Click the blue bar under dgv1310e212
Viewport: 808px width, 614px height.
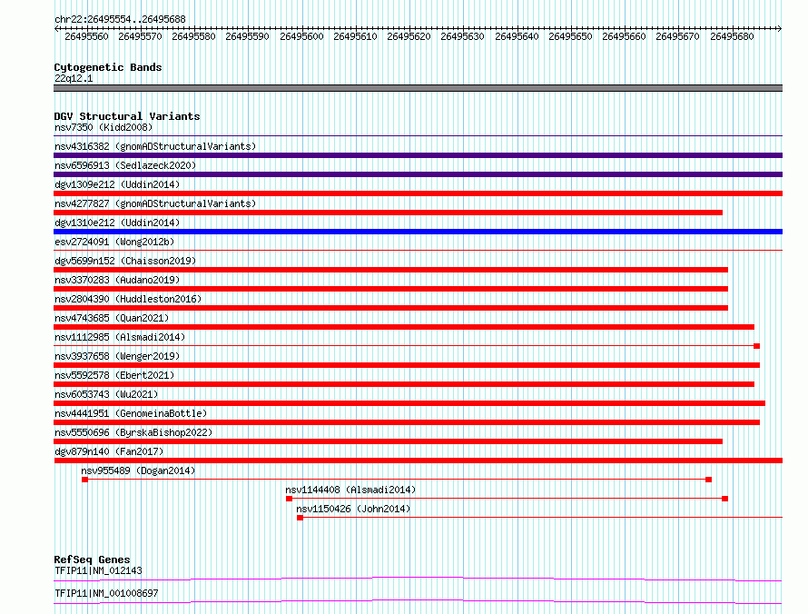coord(418,232)
